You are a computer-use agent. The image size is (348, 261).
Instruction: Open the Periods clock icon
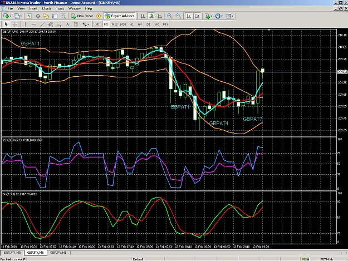tap(218, 16)
